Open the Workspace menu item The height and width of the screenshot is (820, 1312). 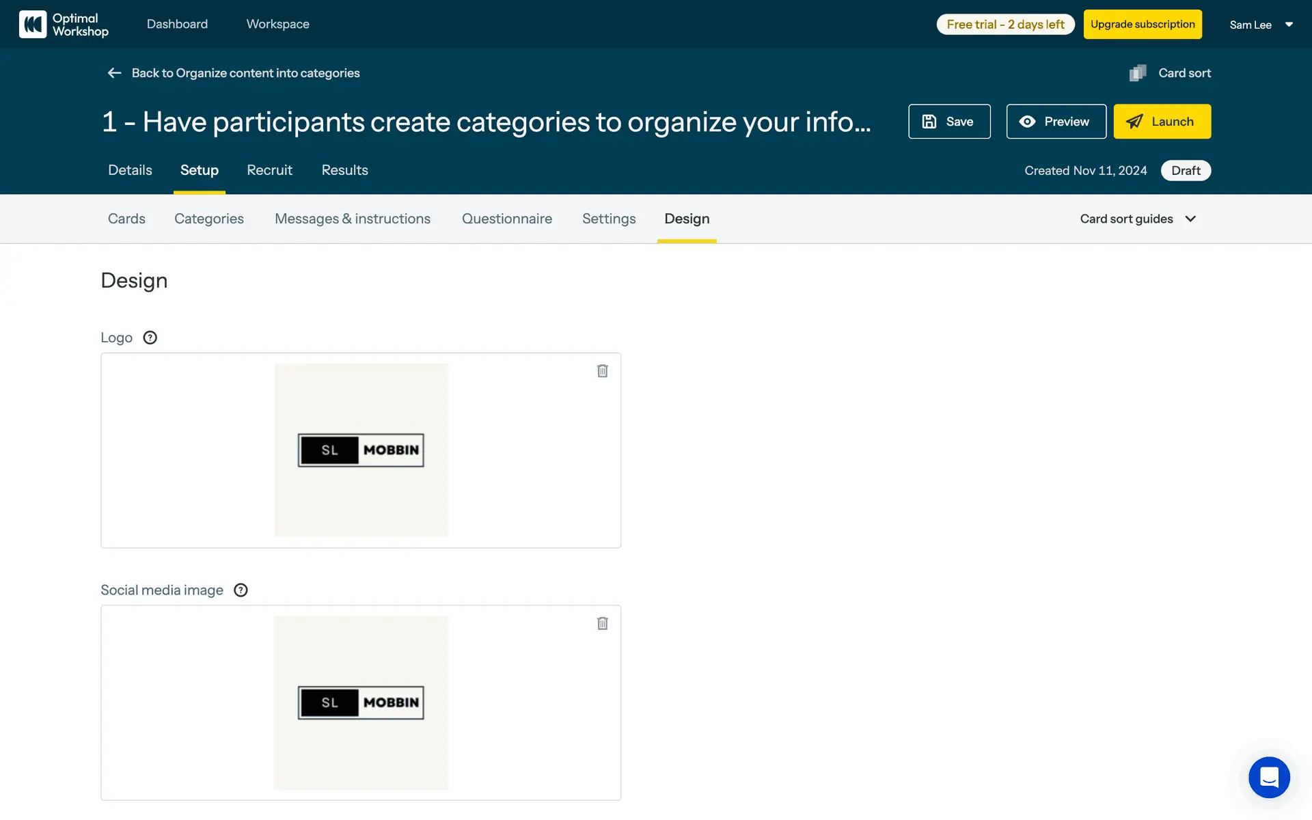click(x=277, y=25)
